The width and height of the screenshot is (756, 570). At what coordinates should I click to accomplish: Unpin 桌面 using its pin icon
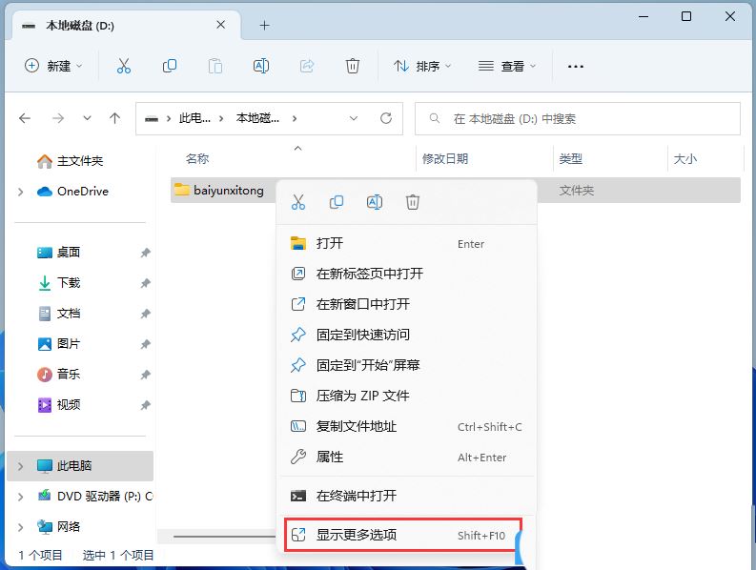pos(145,253)
